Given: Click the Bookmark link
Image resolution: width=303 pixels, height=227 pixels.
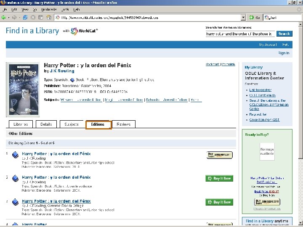Looking at the screenshot, I should coord(213,64).
